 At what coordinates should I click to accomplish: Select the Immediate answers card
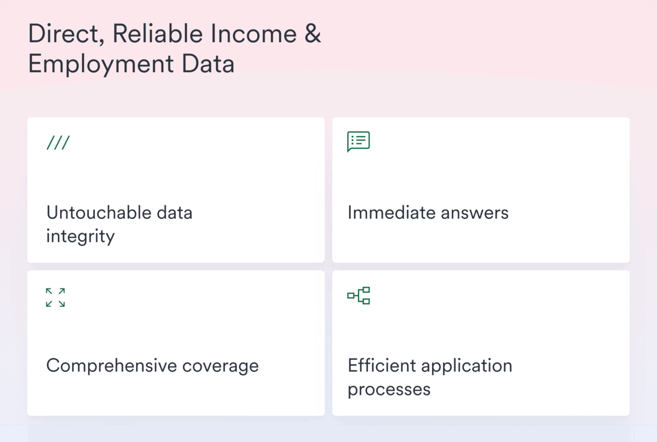tap(480, 189)
